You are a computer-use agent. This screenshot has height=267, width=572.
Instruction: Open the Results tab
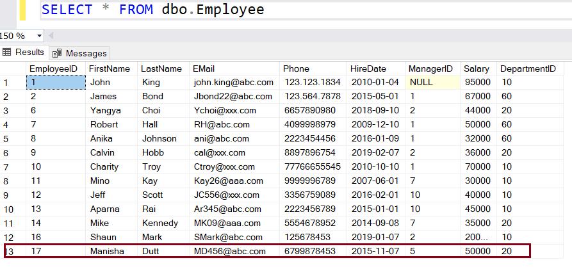coord(29,53)
